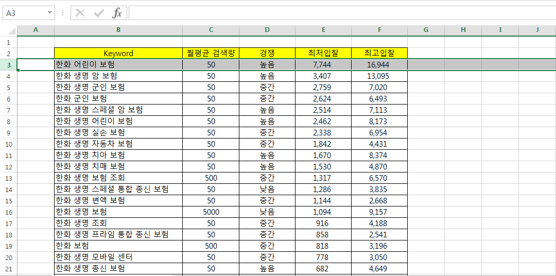Click the 월평균 검색량 header cell
556x276 pixels.
[211, 53]
